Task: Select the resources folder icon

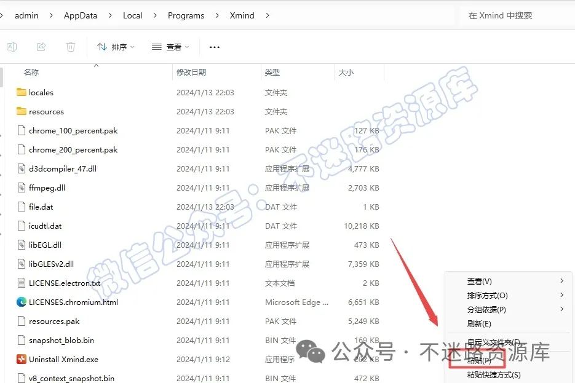Action: click(x=22, y=111)
